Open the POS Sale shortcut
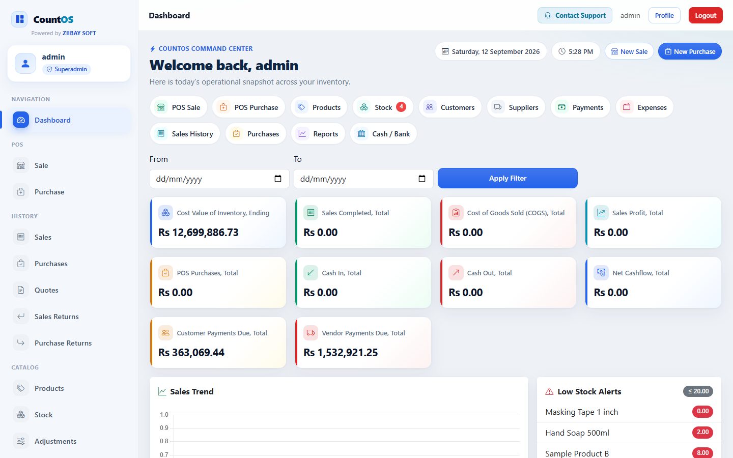This screenshot has height=458, width=733. pos(179,107)
